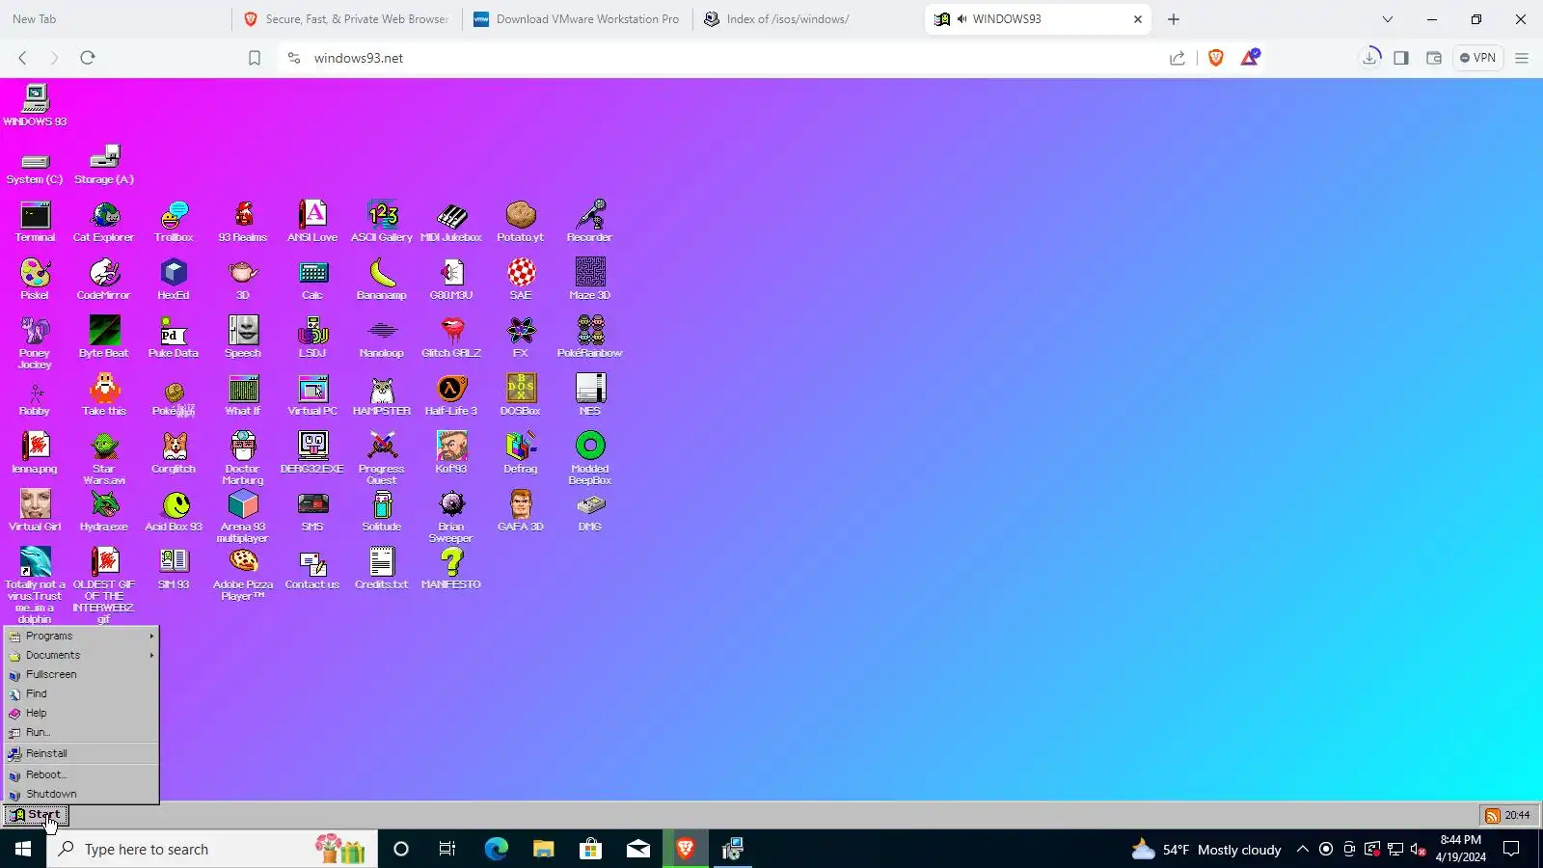
Task: Click the Windows 93 Start button
Action: point(36,816)
